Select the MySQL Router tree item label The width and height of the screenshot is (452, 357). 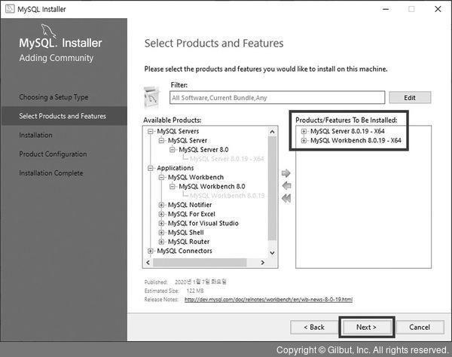(x=188, y=242)
